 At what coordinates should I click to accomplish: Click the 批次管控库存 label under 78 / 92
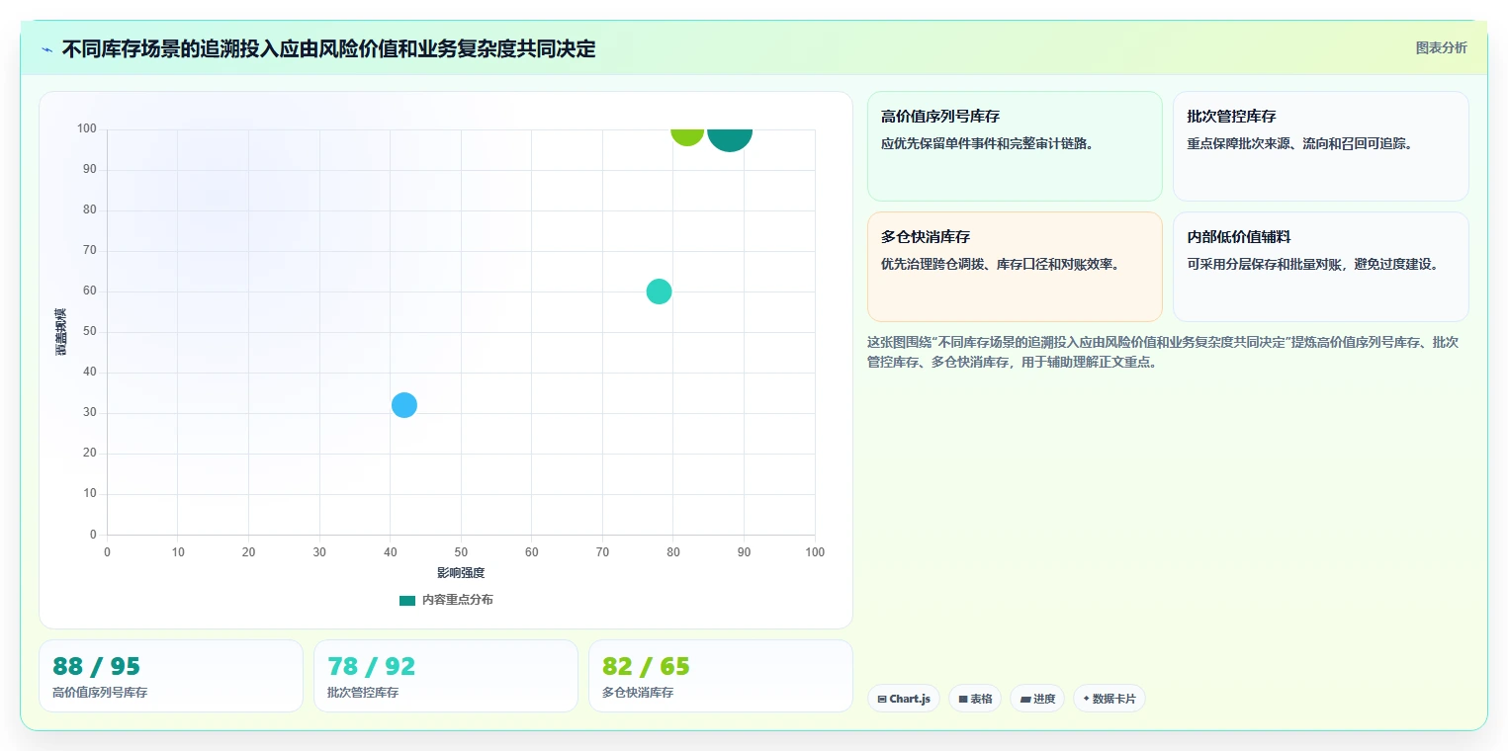click(363, 693)
